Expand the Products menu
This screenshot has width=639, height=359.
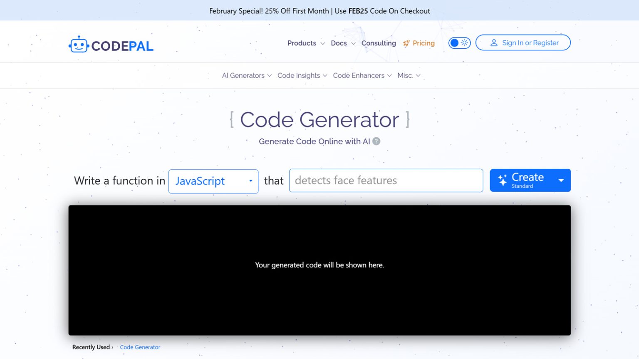point(305,43)
